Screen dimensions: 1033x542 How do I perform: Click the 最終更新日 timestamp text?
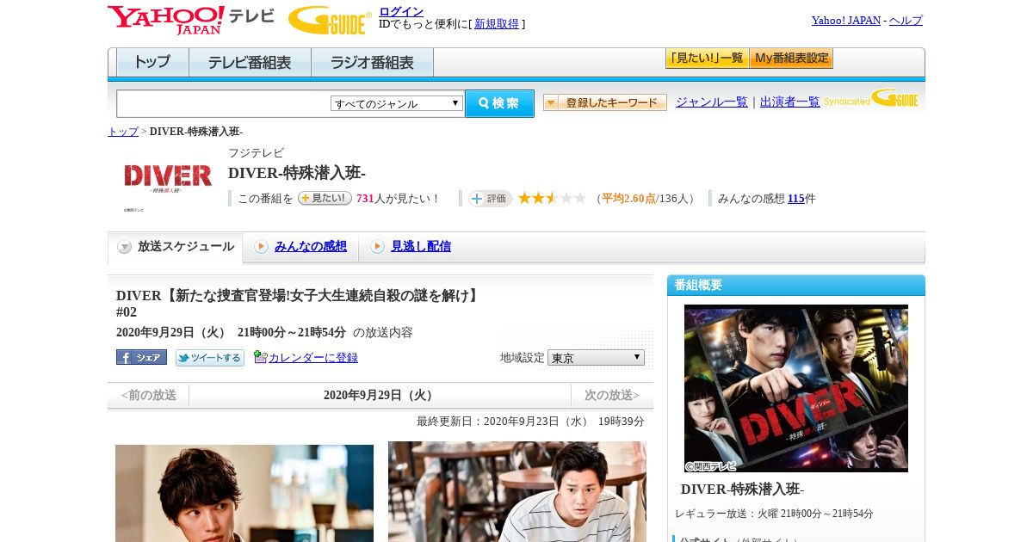coord(530,422)
